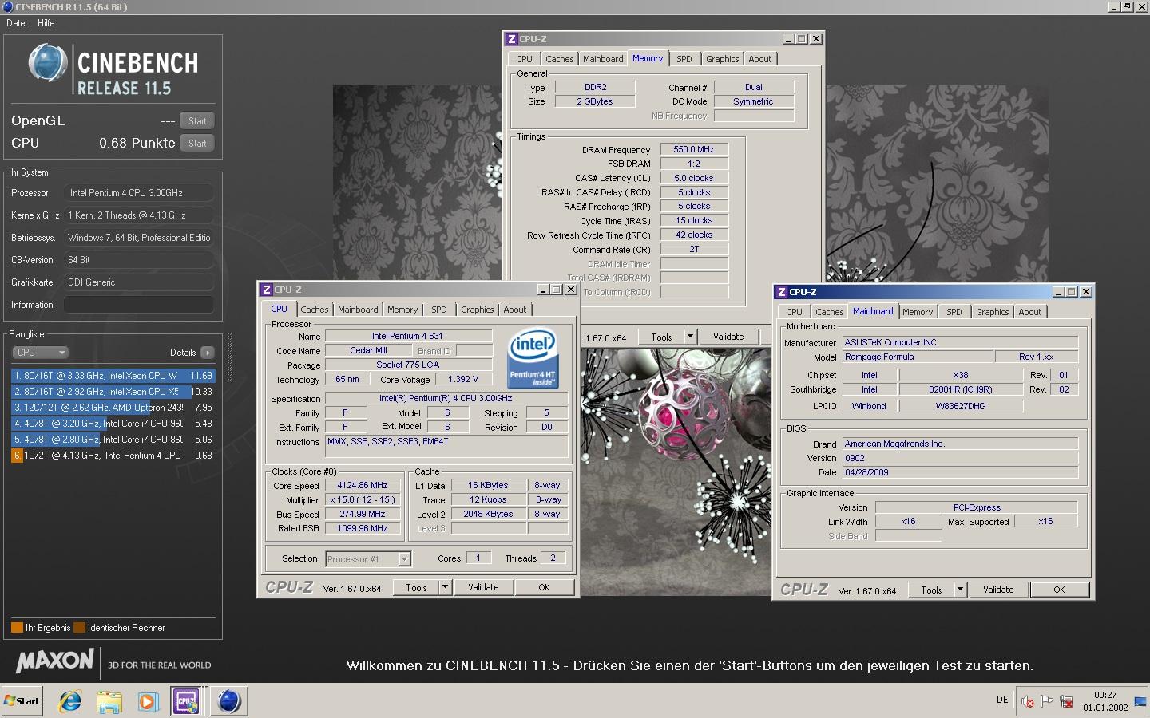
Task: Switch to Caches tab in CPU window
Action: point(315,310)
